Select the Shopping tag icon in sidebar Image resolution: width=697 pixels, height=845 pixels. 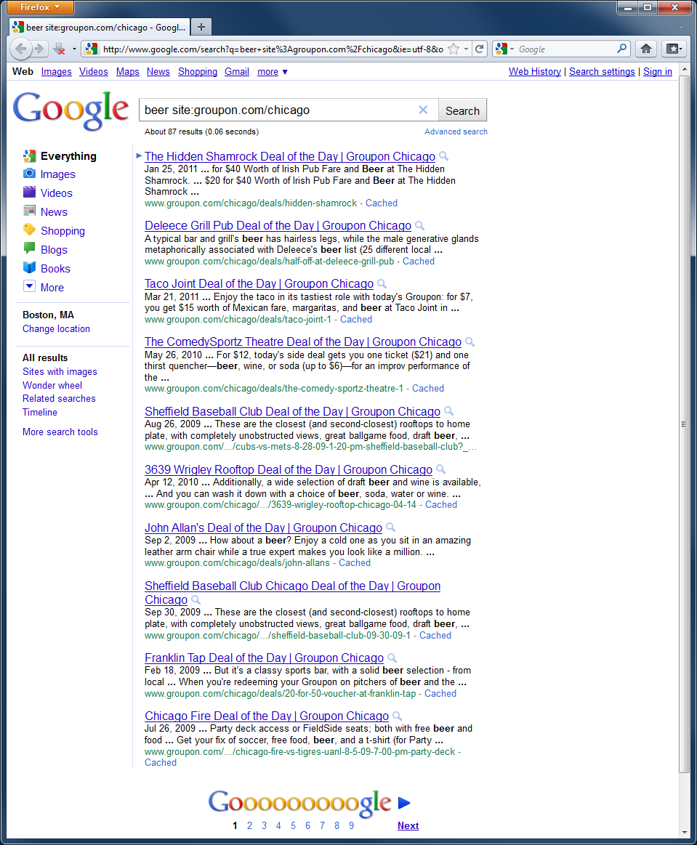(x=29, y=230)
